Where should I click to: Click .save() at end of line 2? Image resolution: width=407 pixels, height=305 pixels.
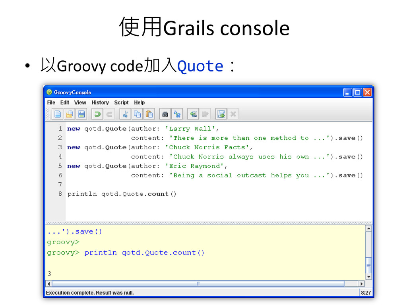pos(349,138)
